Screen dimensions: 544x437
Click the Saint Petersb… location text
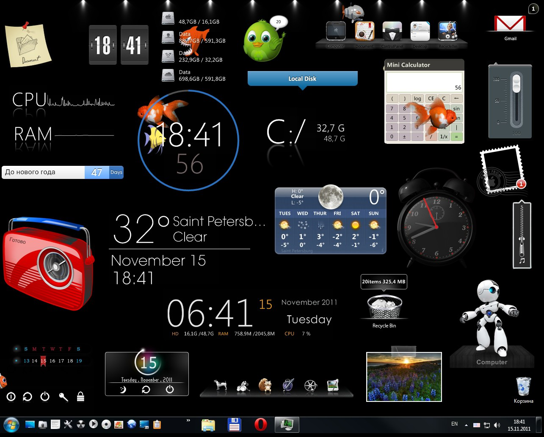(219, 221)
